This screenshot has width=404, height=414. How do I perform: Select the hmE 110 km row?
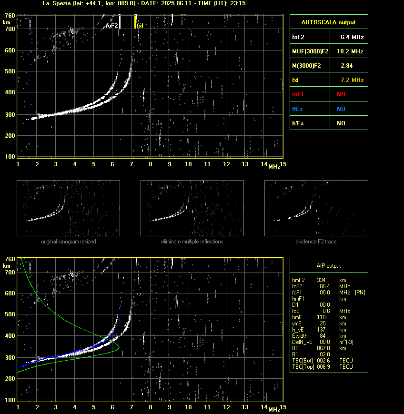pyautogui.click(x=319, y=317)
